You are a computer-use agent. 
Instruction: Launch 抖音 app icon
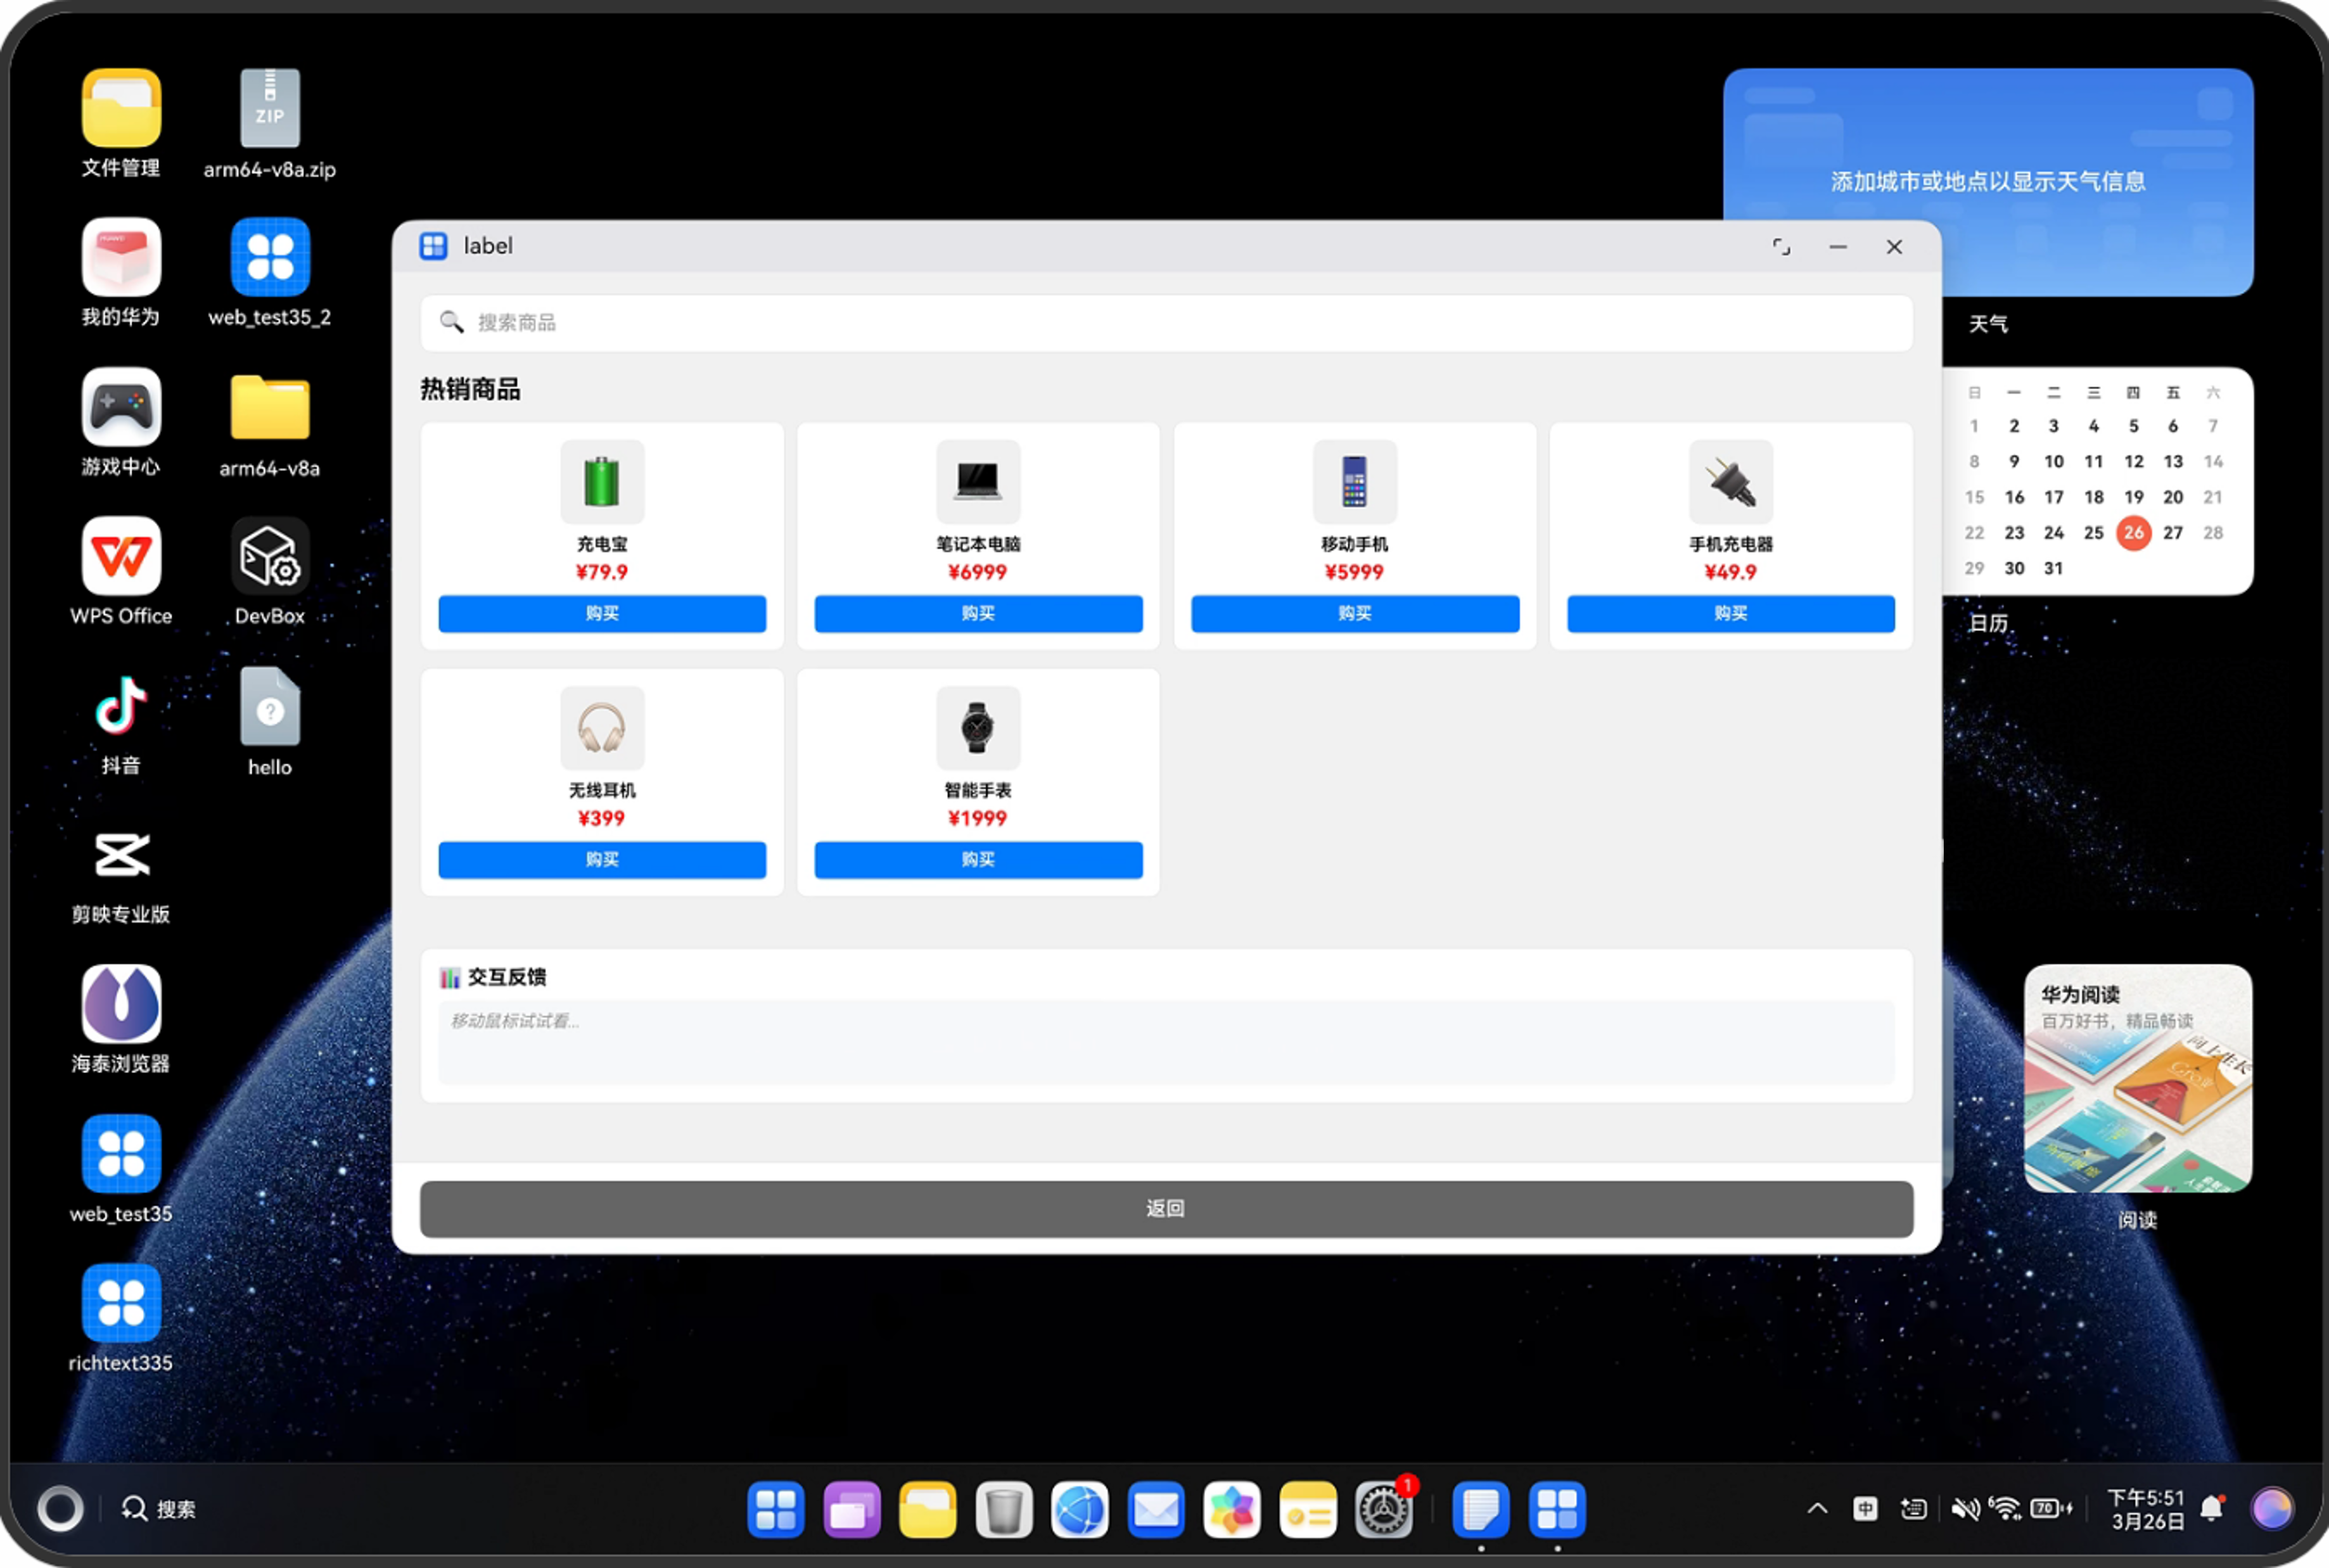(x=121, y=706)
